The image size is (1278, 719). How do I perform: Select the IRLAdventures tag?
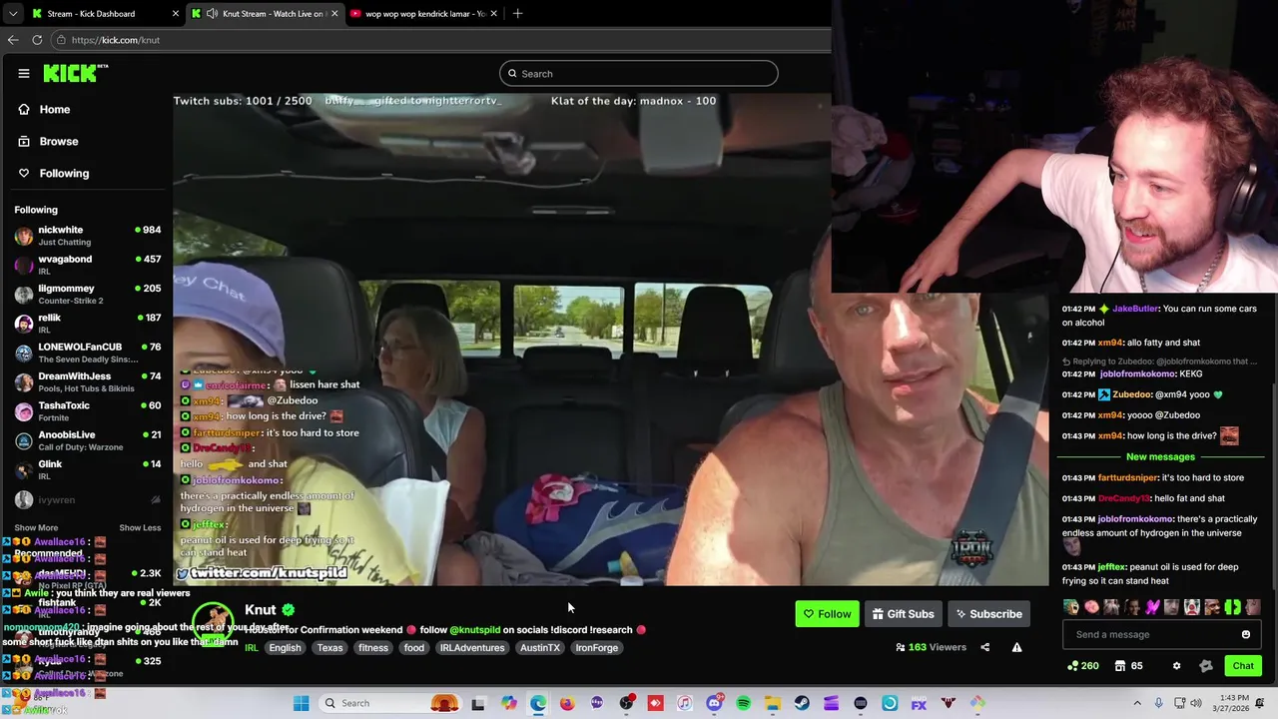472,648
